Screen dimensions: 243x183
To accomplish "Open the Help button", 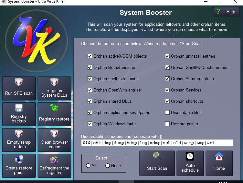I will [227, 12].
